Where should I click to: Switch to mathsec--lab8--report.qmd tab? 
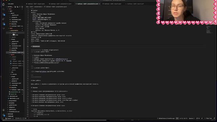112,4
